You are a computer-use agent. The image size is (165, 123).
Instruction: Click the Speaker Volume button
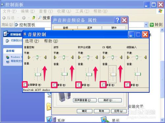coord(85,100)
